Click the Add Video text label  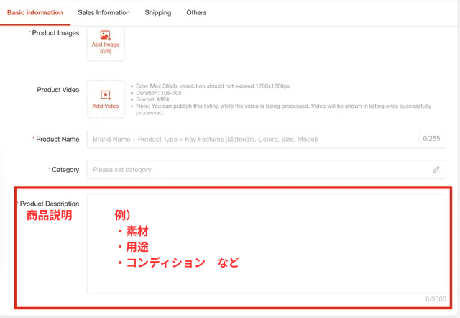pos(106,106)
